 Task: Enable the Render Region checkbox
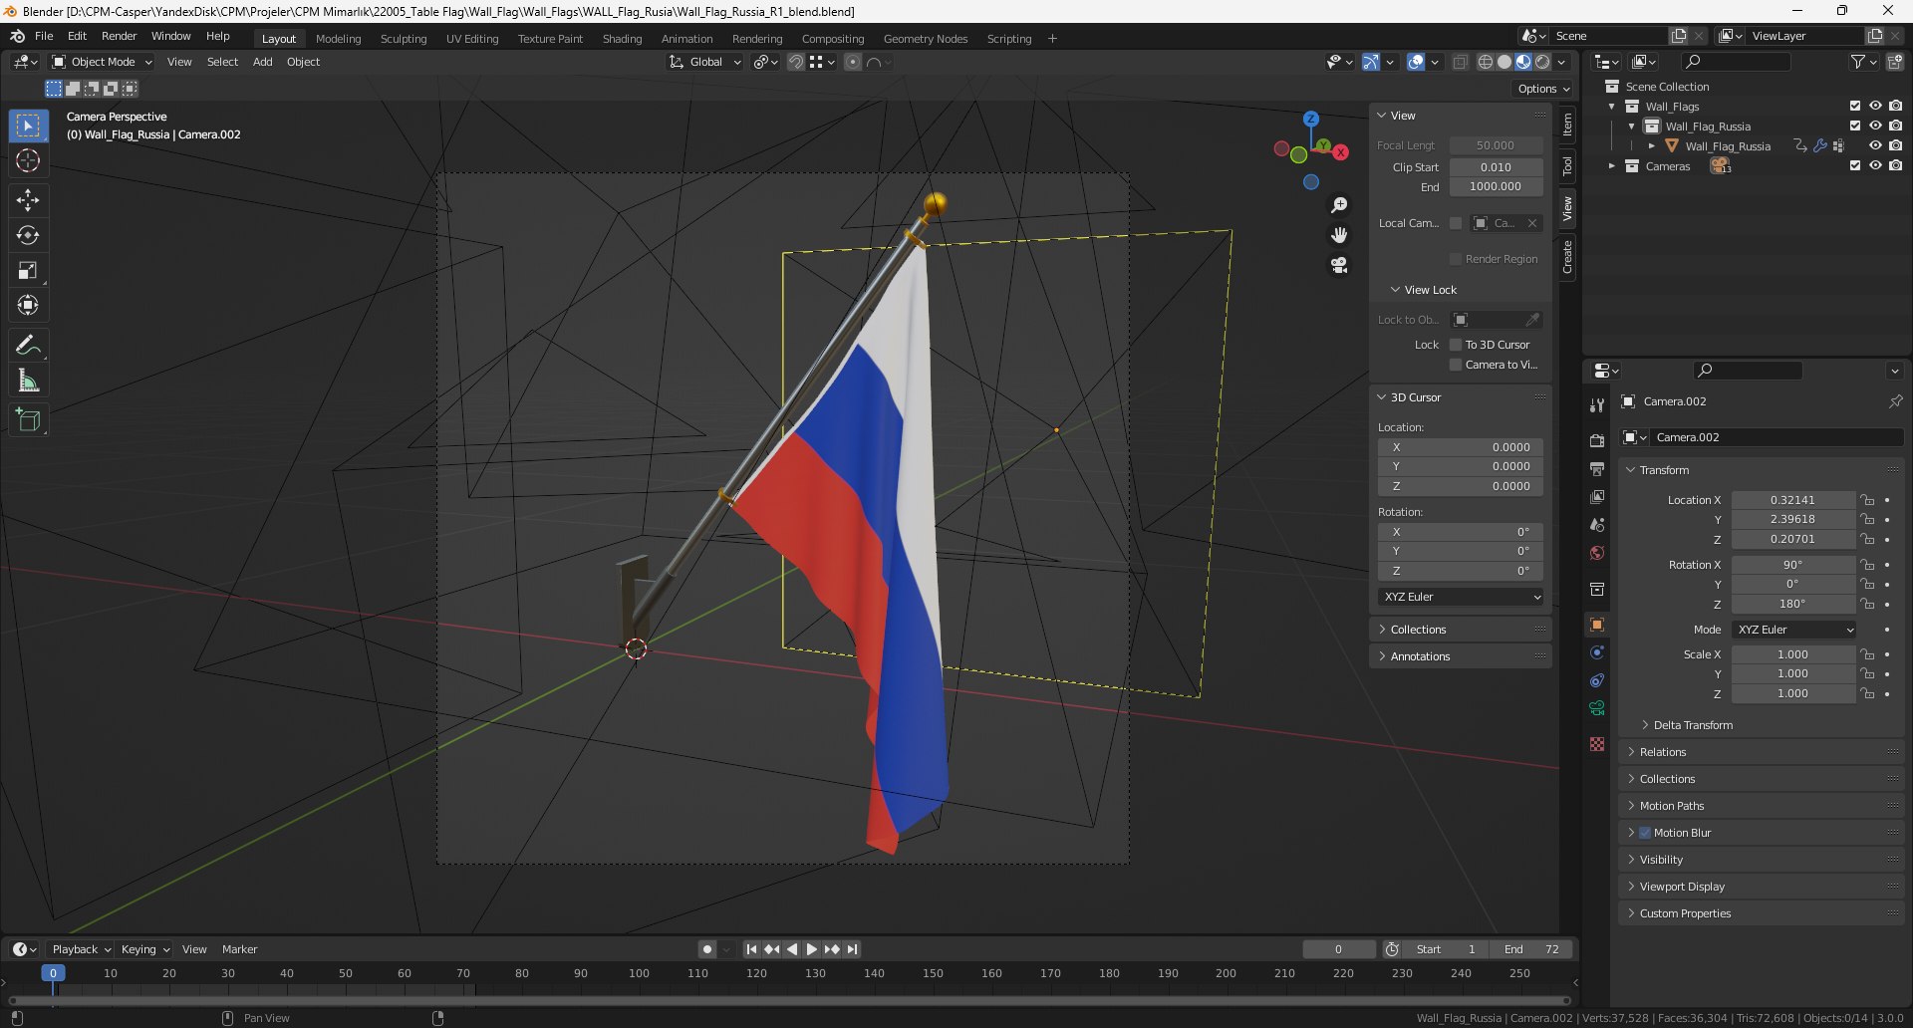[x=1456, y=259]
